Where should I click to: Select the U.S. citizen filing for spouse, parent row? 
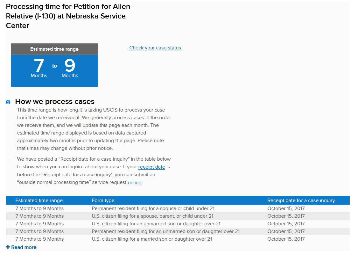coord(178,216)
